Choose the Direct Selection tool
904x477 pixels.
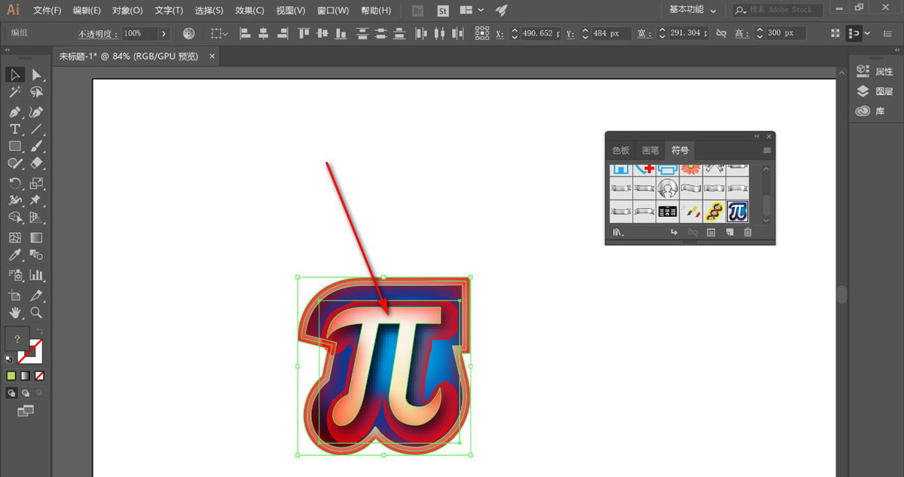coord(36,75)
